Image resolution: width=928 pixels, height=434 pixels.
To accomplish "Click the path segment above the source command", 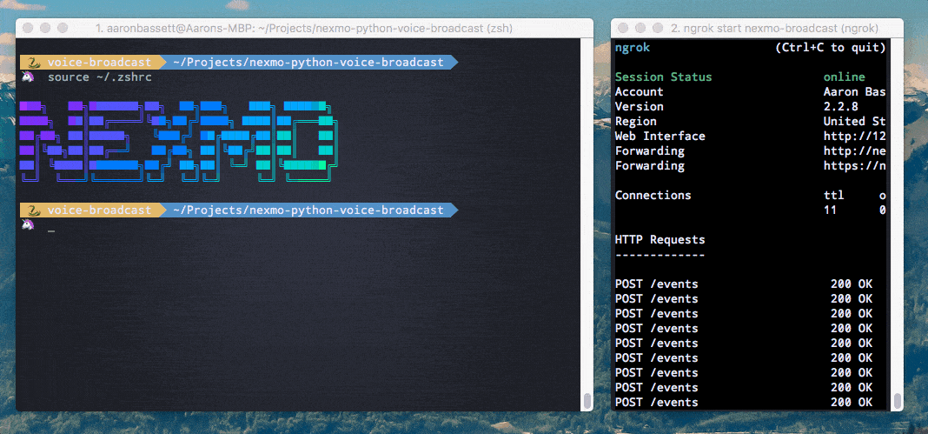I will pos(308,62).
